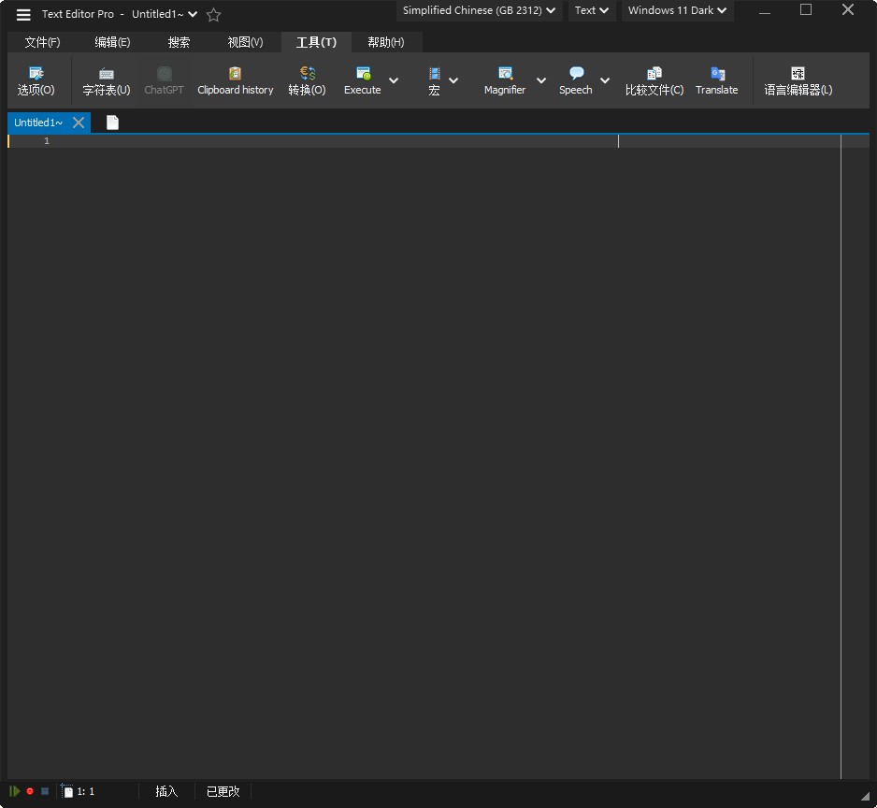Click the new document tab icon
Image resolution: width=877 pixels, height=808 pixels.
pos(112,123)
